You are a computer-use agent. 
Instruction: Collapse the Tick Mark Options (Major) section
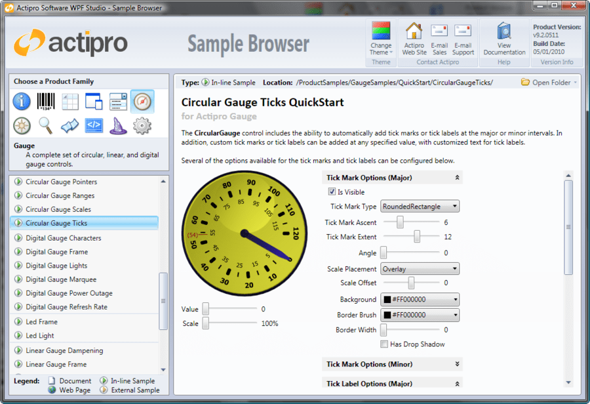coord(456,177)
